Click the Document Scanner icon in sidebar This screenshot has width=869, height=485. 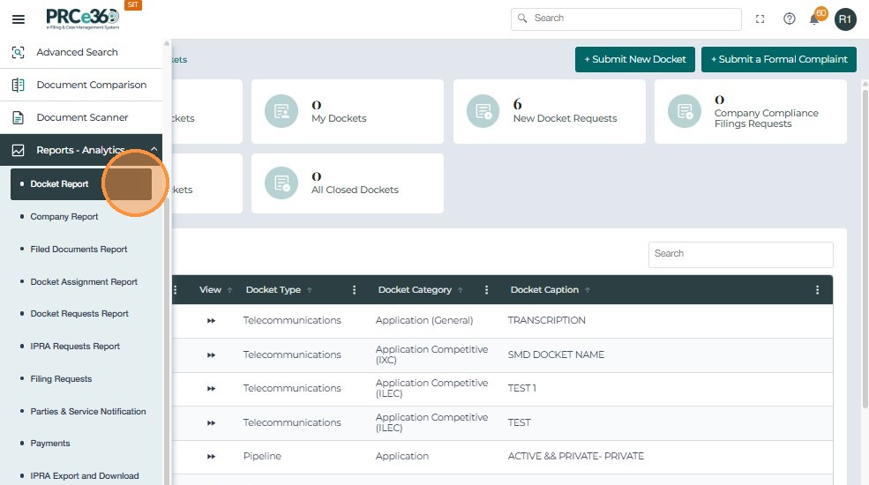coord(18,117)
